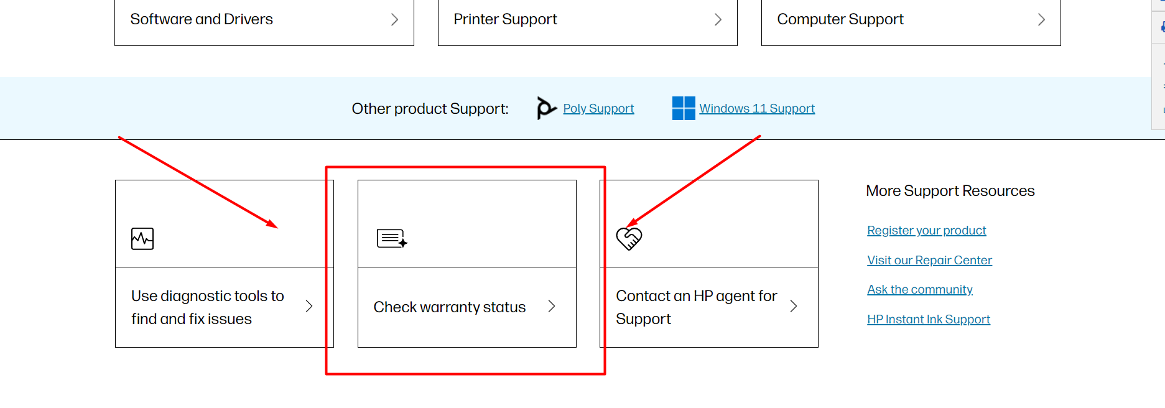Screen dimensions: 1165x408
Task: Click Register your product
Action: coord(926,230)
